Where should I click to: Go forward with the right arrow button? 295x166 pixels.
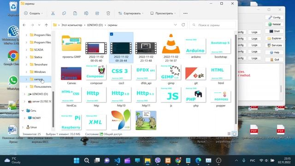(32, 25)
